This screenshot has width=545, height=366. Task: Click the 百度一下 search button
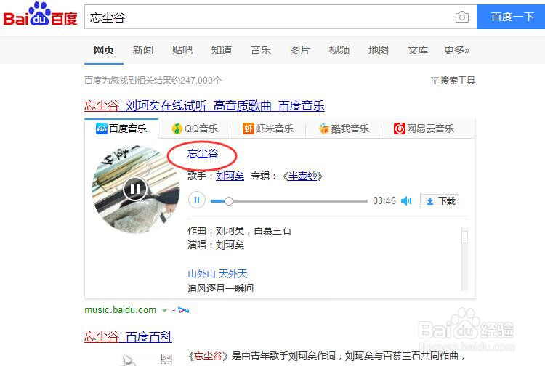512,17
